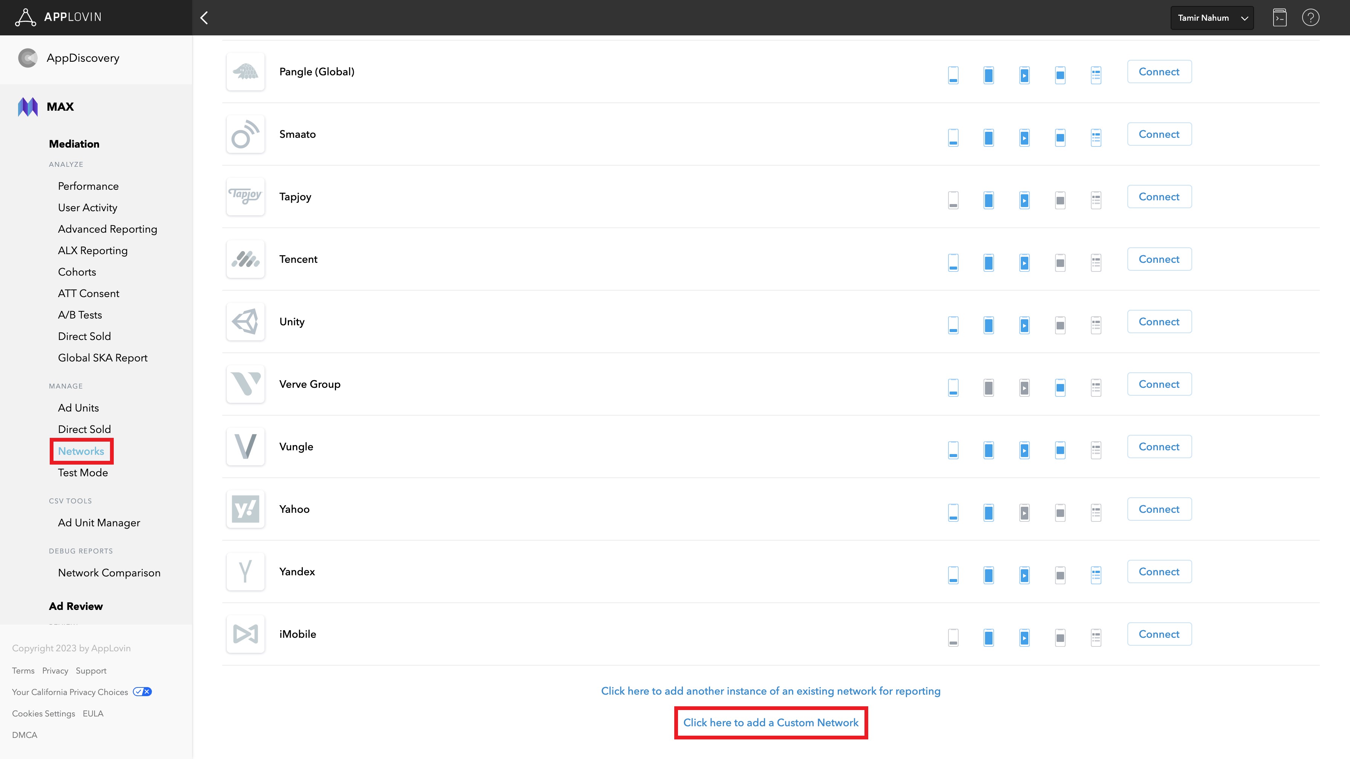Click the Vungle network logo
The height and width of the screenshot is (759, 1350).
click(x=245, y=447)
